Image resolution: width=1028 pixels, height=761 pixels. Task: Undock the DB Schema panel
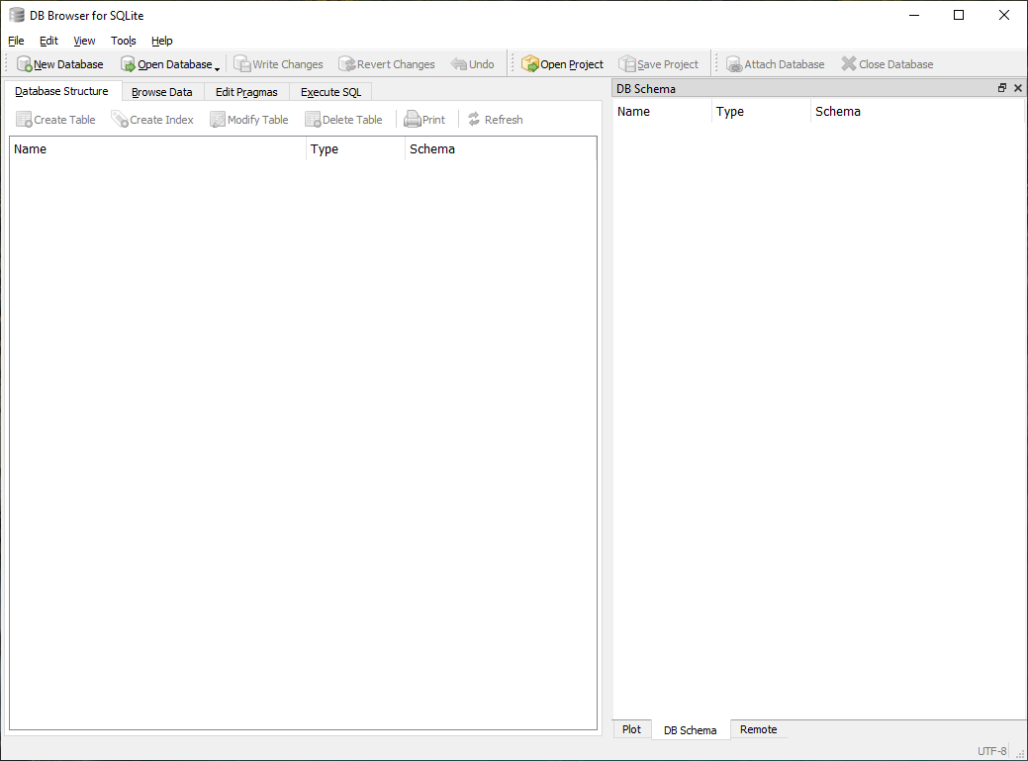click(x=1001, y=88)
